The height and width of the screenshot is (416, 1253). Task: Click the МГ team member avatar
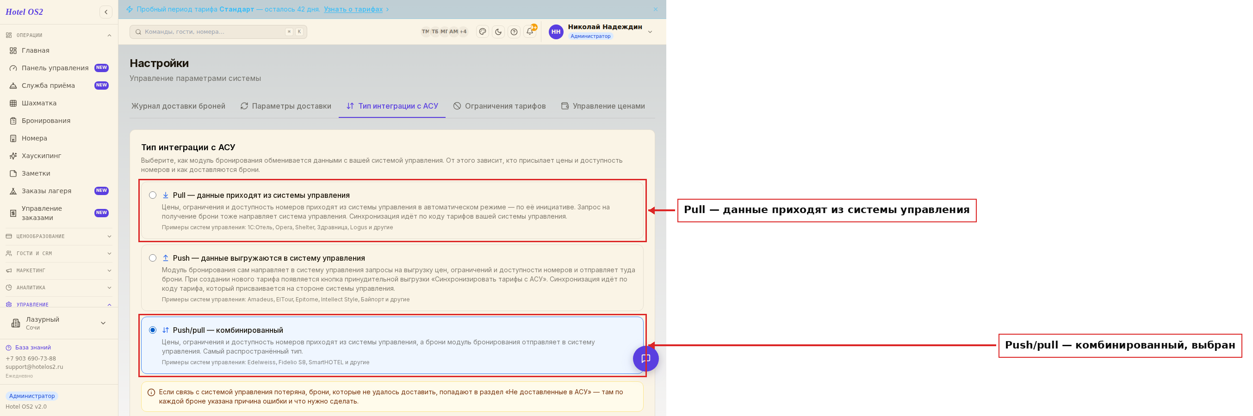[444, 32]
